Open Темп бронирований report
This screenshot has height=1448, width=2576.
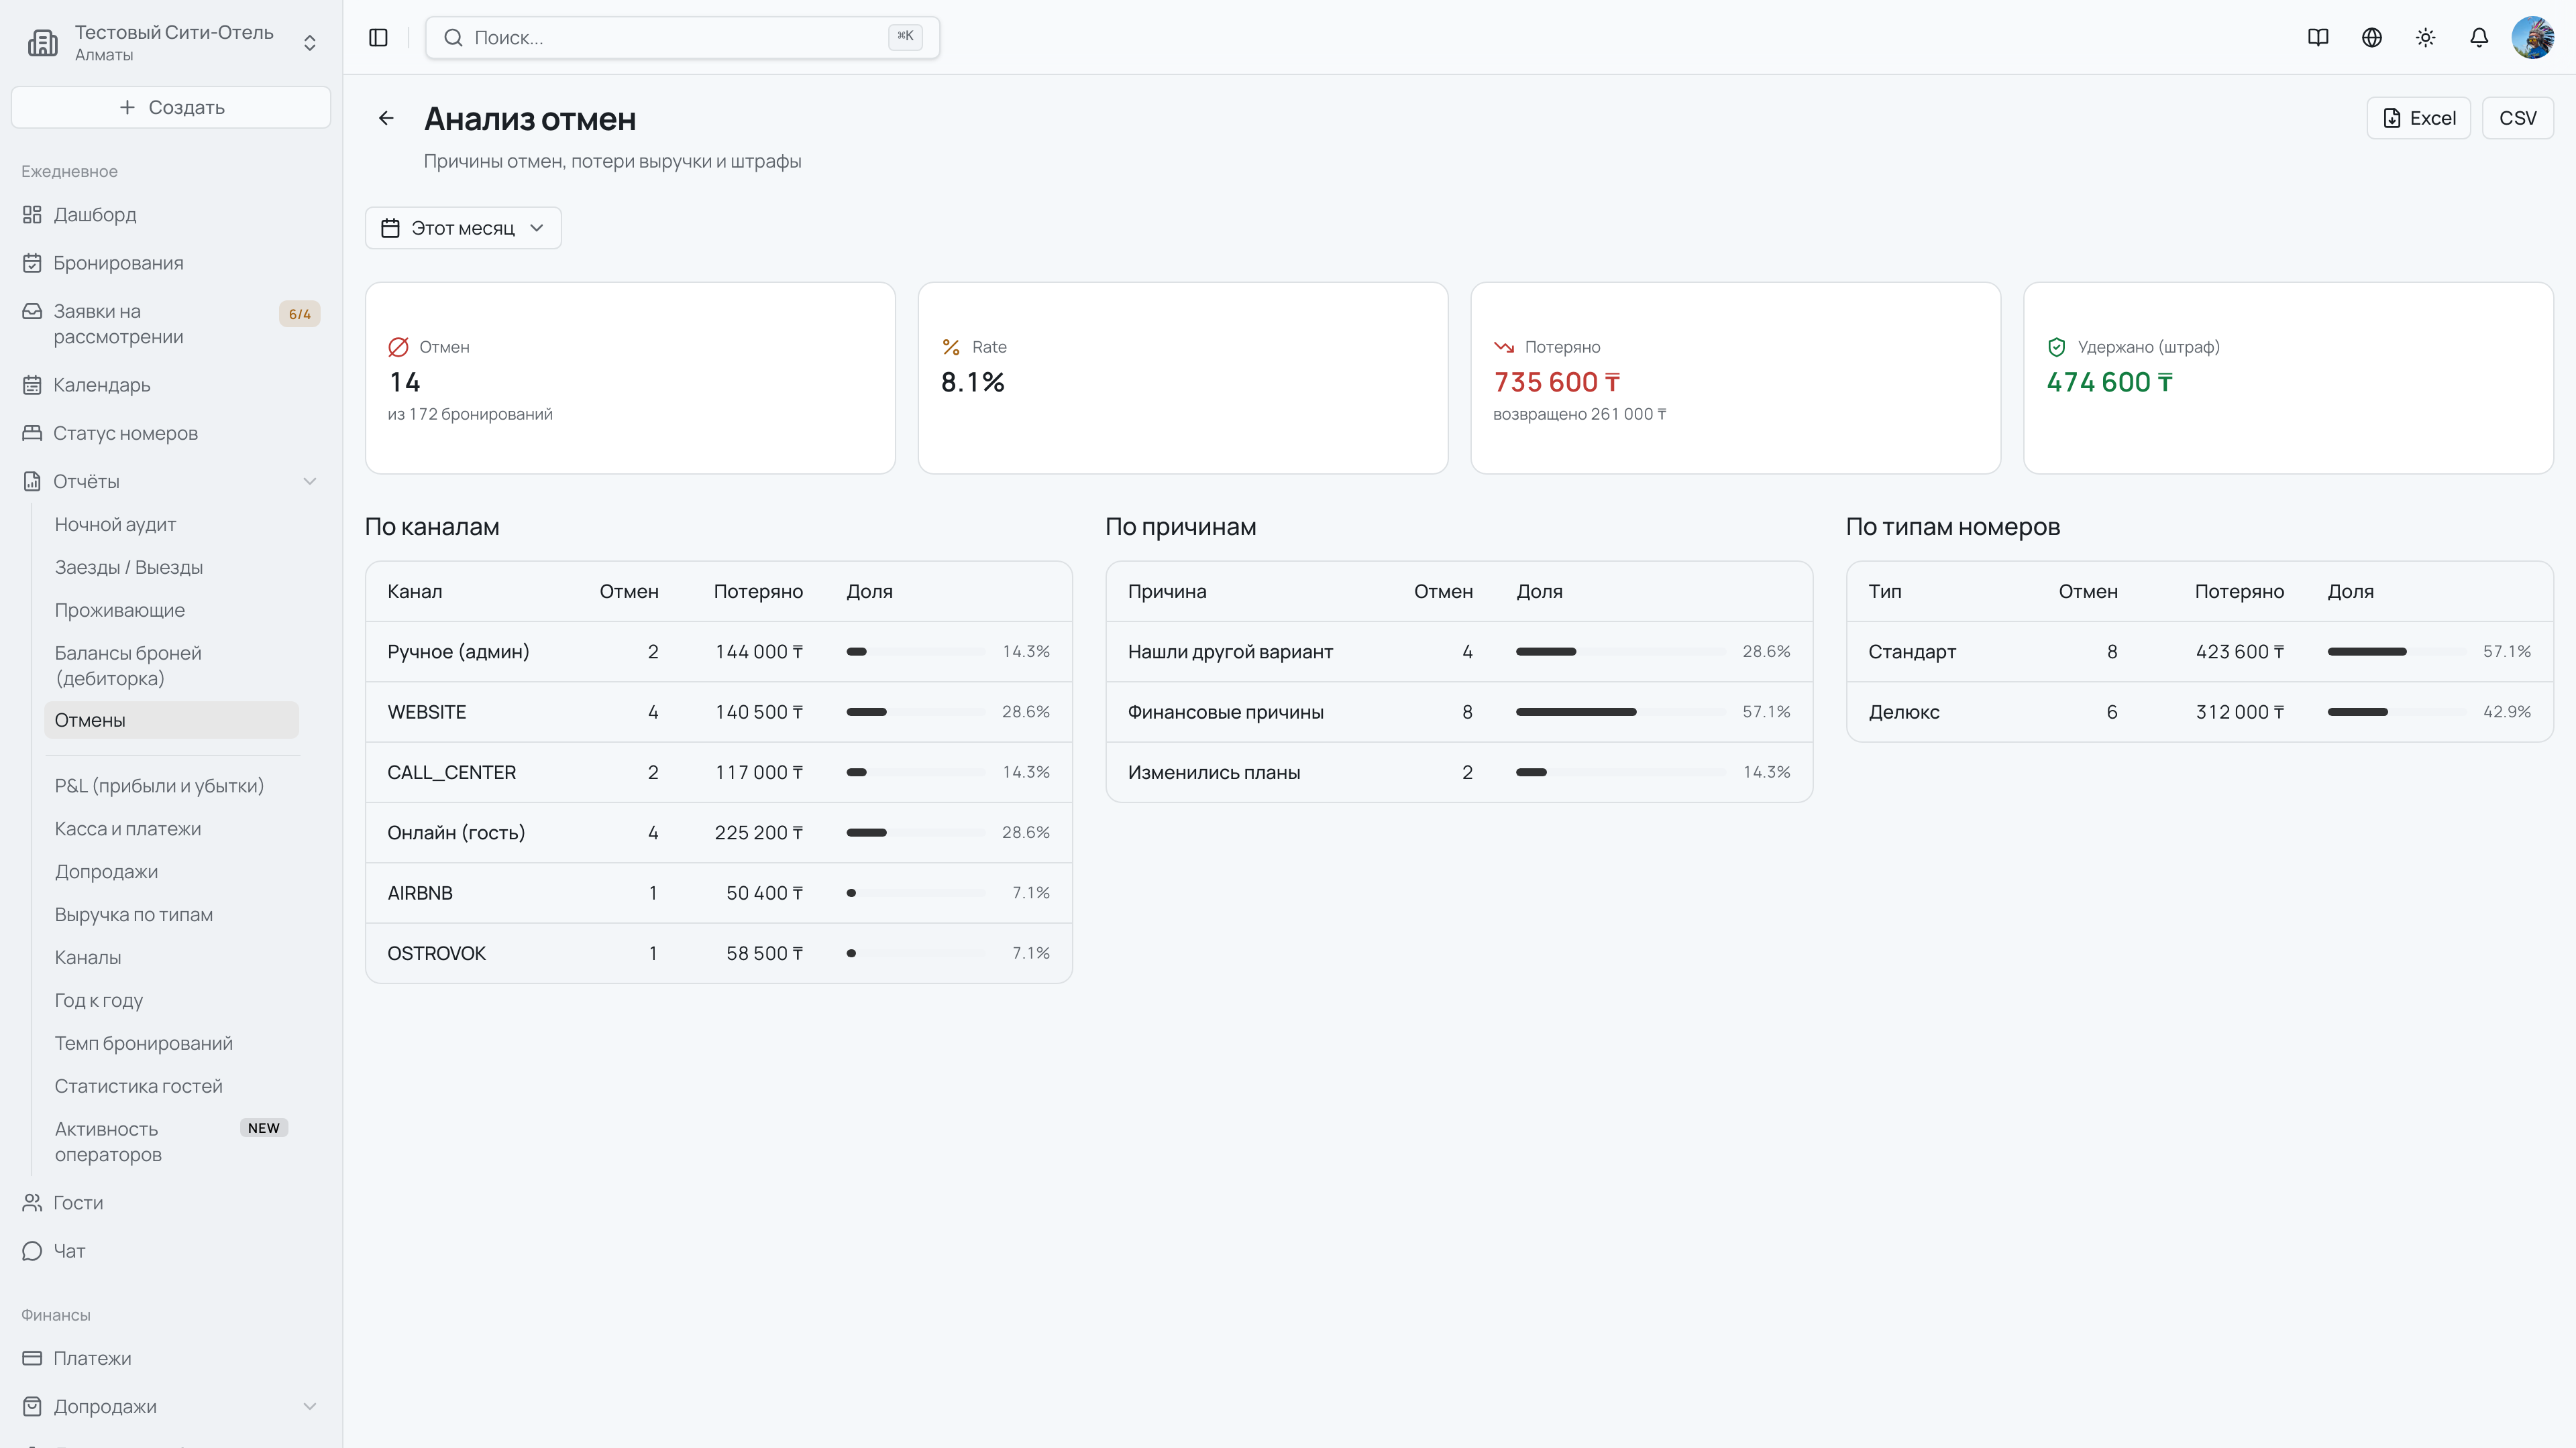[143, 1043]
